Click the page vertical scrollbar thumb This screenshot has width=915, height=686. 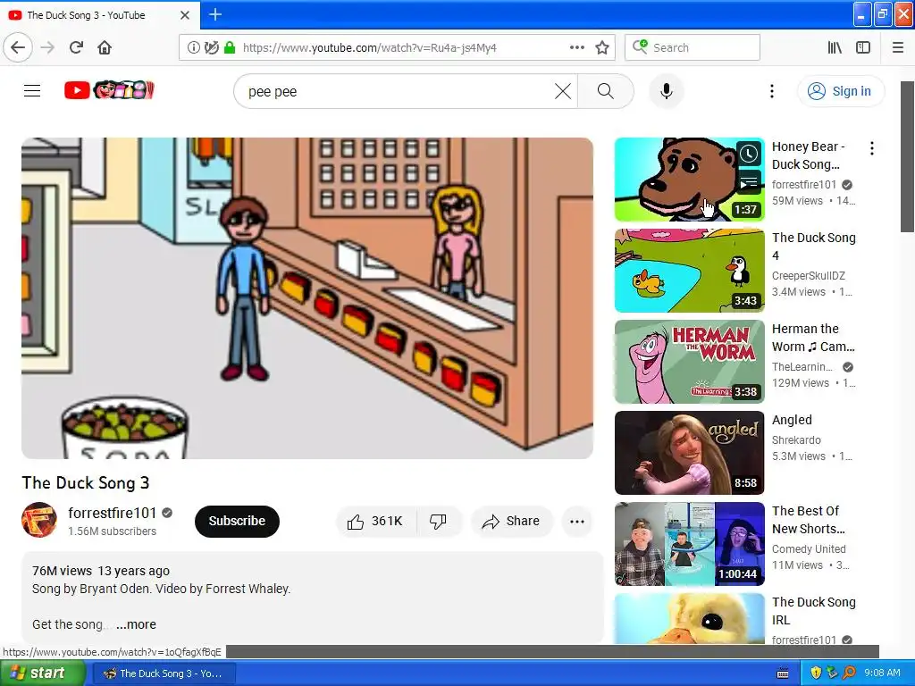pyautogui.click(x=908, y=156)
